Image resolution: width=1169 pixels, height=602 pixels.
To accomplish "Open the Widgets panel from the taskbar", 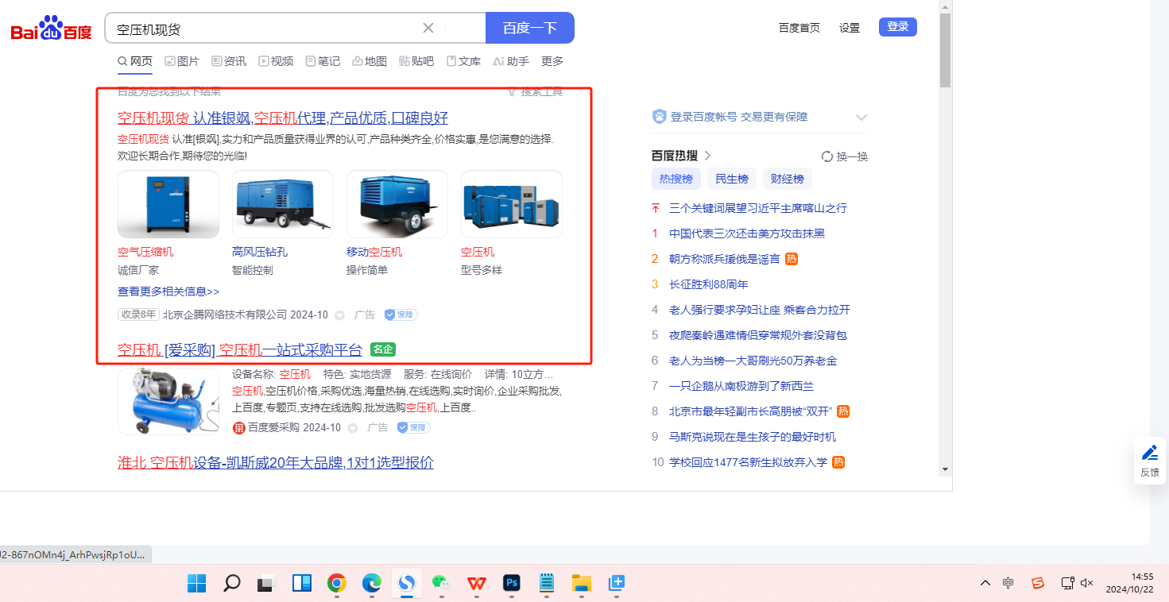I will pos(302,584).
